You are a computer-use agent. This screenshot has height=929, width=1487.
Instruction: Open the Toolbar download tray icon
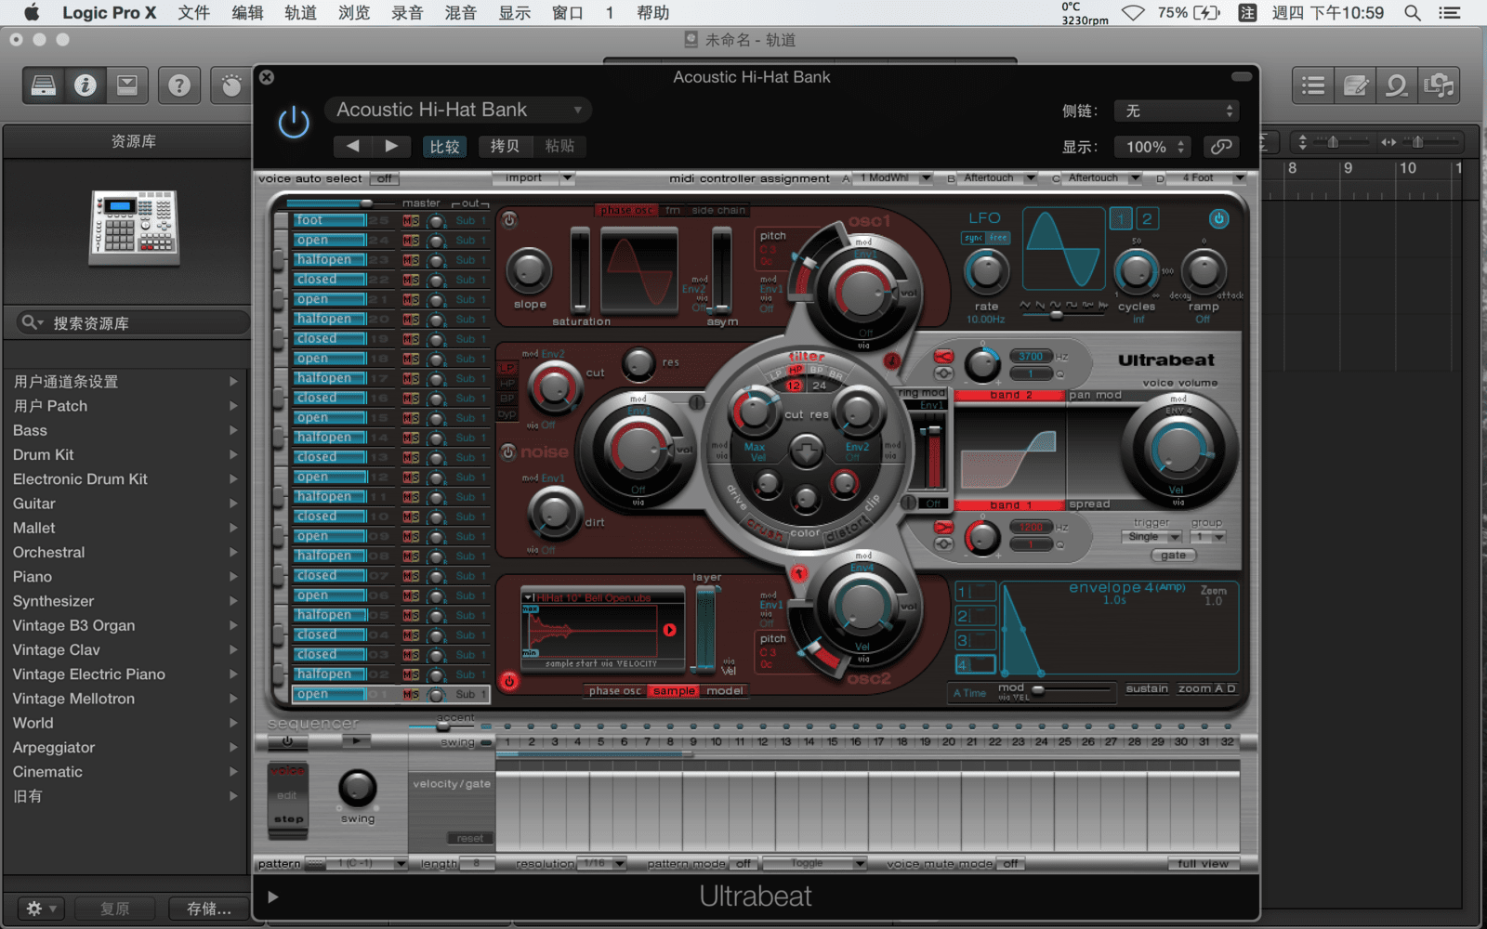point(127,85)
